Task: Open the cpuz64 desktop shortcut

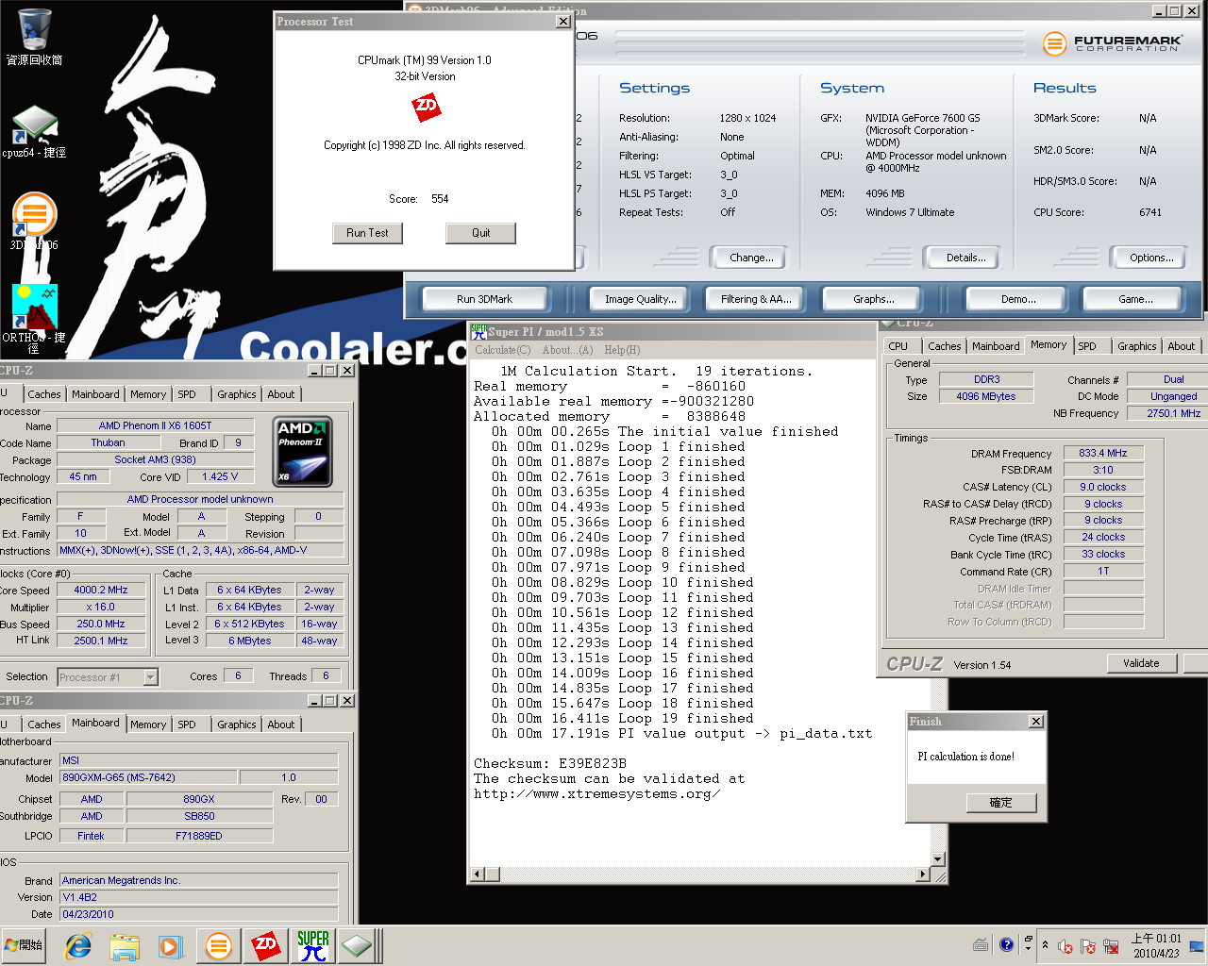Action: [34, 132]
